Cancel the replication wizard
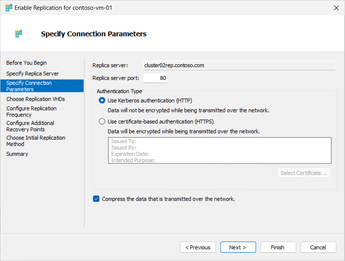This screenshot has width=345, height=261. (x=318, y=247)
